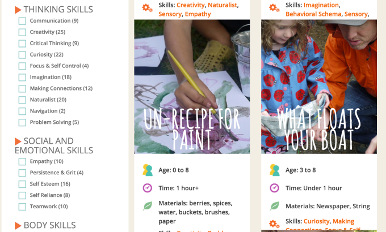Viewport: 386px width, 232px height.
Task: Click the clock icon next to 1 hour+
Action: click(x=148, y=188)
